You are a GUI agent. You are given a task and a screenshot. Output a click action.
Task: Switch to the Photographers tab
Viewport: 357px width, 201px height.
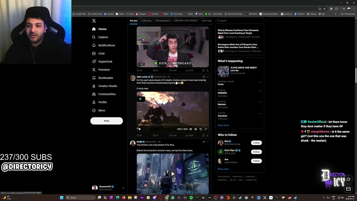tap(163, 21)
